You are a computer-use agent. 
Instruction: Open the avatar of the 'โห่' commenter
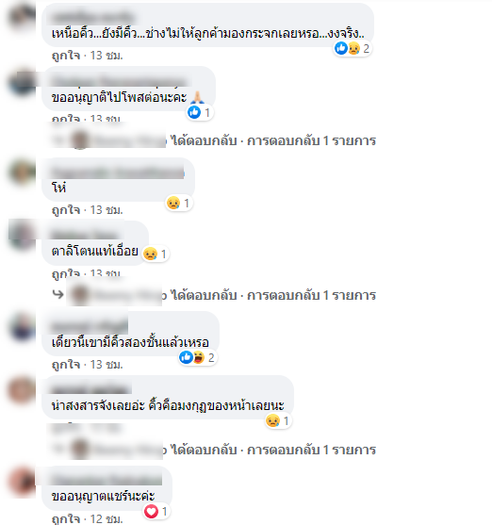pos(22,172)
